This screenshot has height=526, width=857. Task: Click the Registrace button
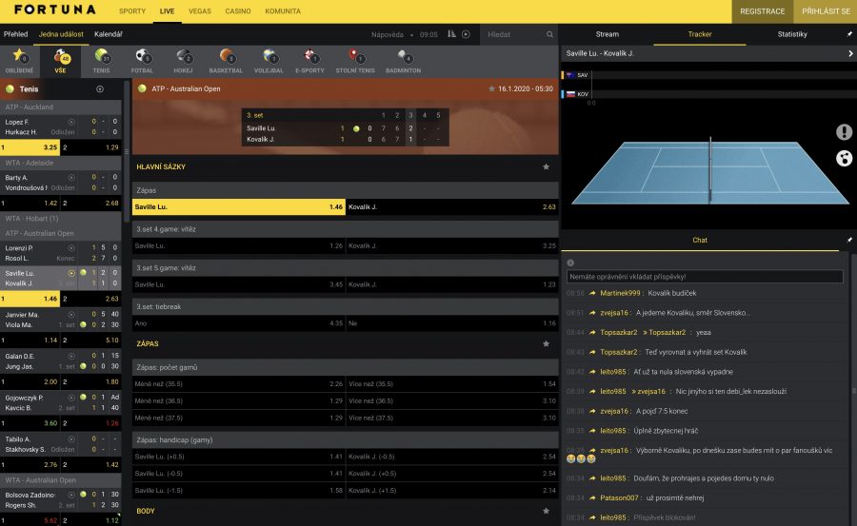click(x=762, y=11)
